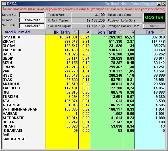This screenshot has height=151, width=168.
Task: Click Son Tarih value 11.269.302
Action: pyautogui.click(x=113, y=37)
